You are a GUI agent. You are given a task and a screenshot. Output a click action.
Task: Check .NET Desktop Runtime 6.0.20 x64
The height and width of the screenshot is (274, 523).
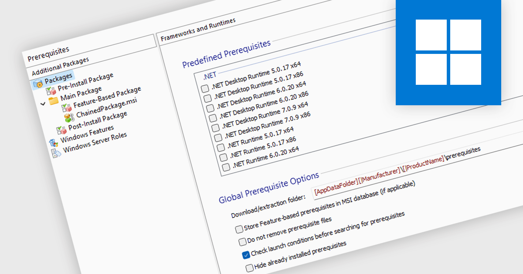coord(210,108)
